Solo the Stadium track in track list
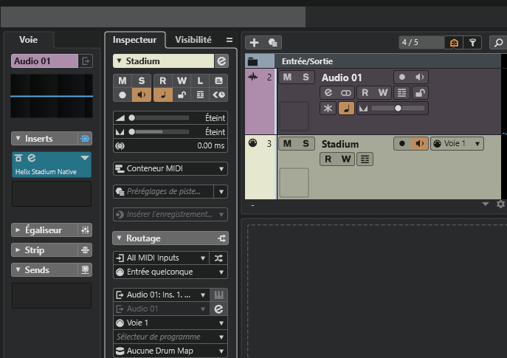Screen dimensions: 507x358 [306, 144]
